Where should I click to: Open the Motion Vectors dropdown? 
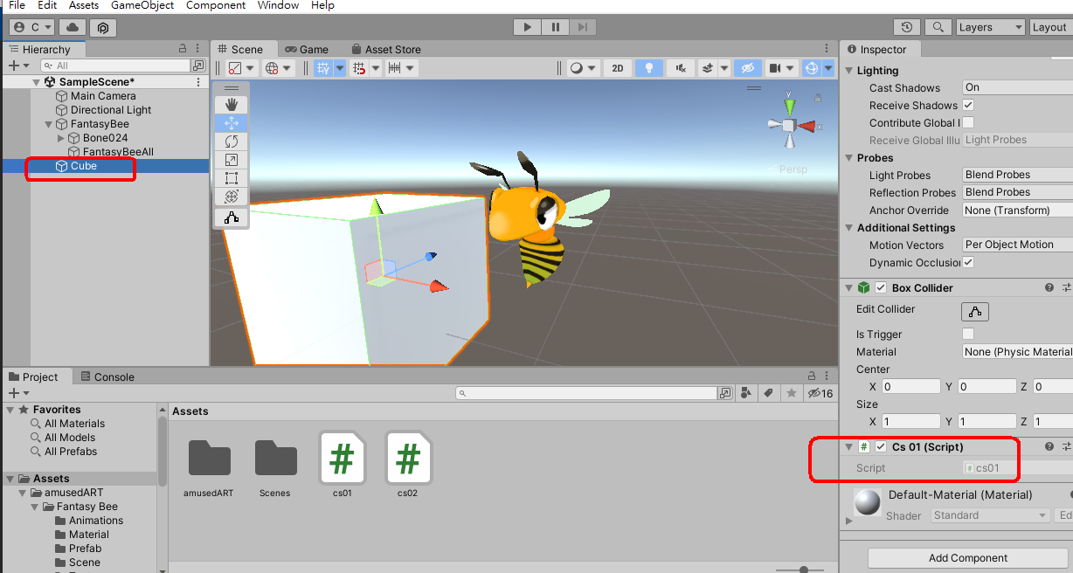point(1017,245)
